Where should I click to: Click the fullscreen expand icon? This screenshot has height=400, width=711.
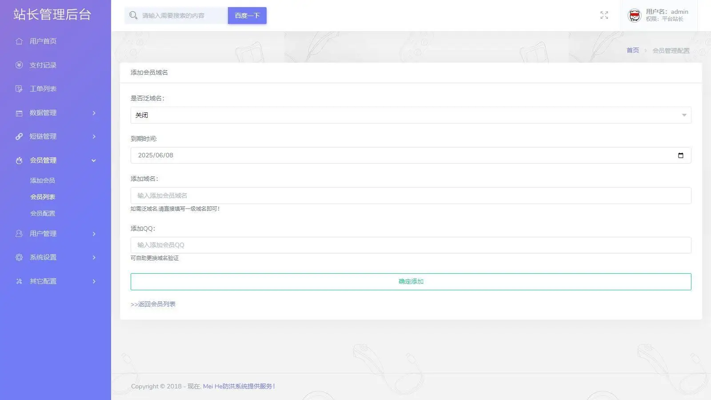point(604,16)
